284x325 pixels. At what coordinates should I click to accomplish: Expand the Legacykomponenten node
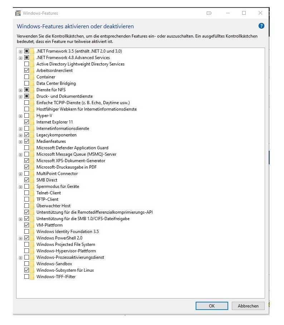pos(20,135)
